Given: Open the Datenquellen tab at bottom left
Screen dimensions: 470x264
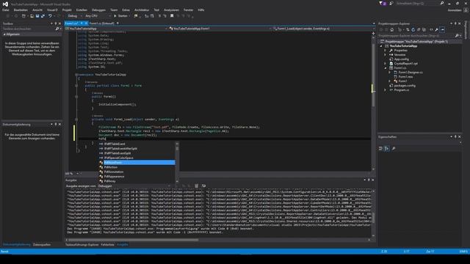Looking at the screenshot, I should tap(42, 244).
